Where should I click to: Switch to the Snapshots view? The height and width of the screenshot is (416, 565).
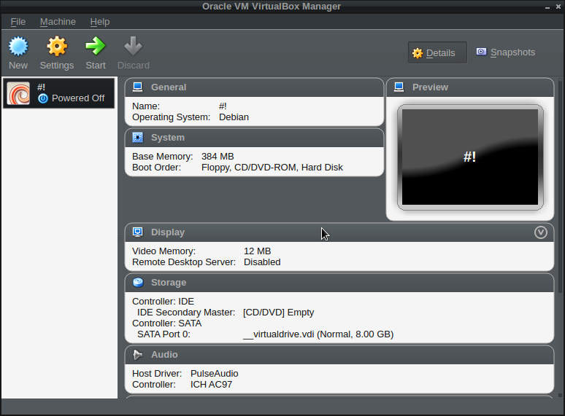coord(506,52)
